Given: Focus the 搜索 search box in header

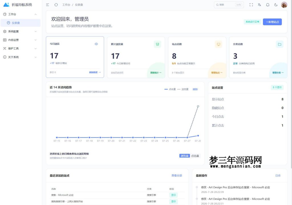Looking at the screenshot, I should coord(229,5).
